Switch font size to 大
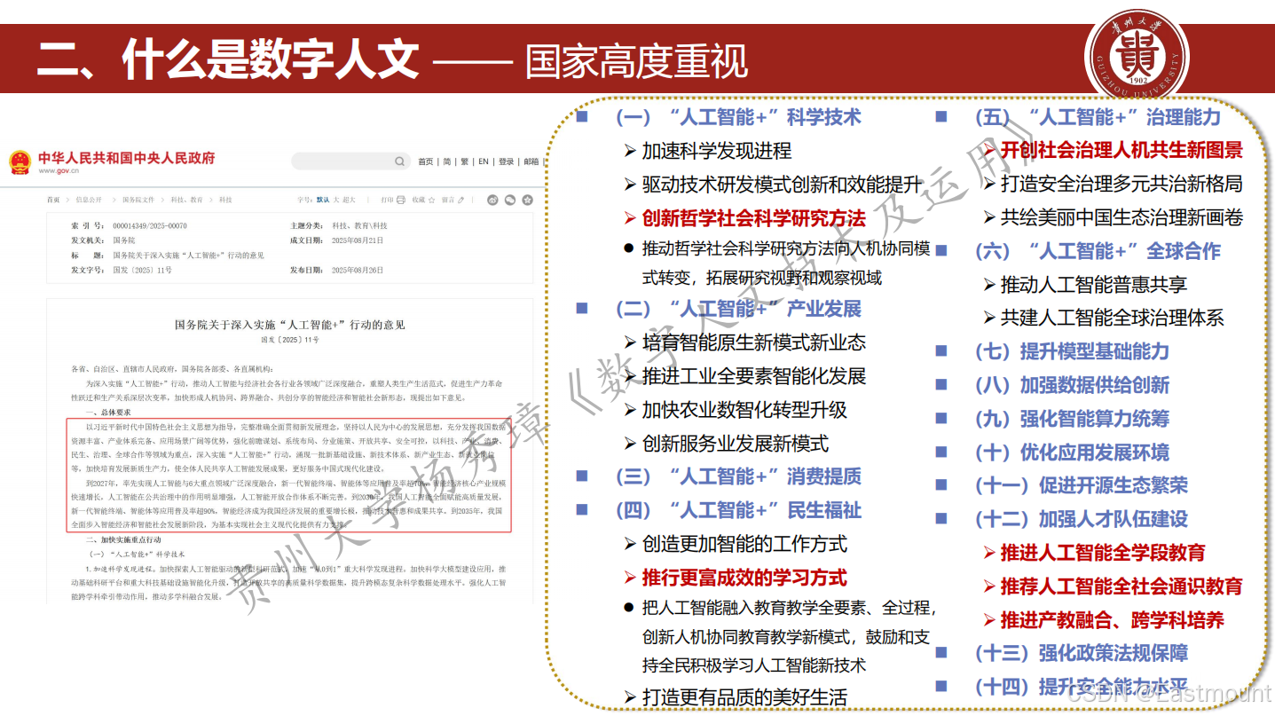1275x716 pixels. 335,200
